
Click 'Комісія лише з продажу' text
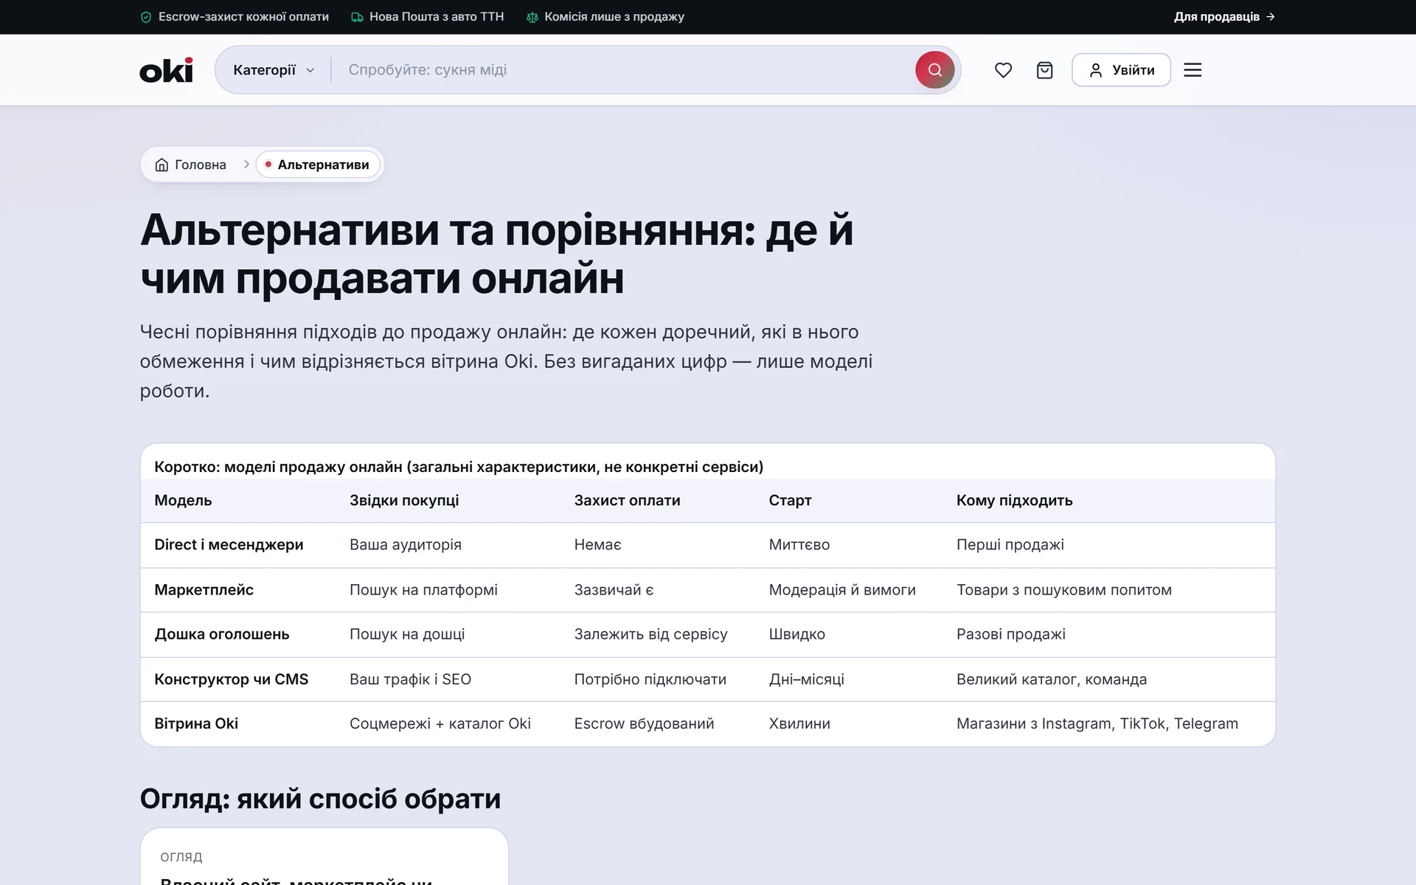pyautogui.click(x=614, y=17)
